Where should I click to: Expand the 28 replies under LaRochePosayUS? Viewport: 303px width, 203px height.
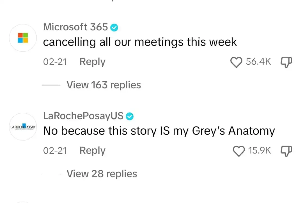pos(102,173)
